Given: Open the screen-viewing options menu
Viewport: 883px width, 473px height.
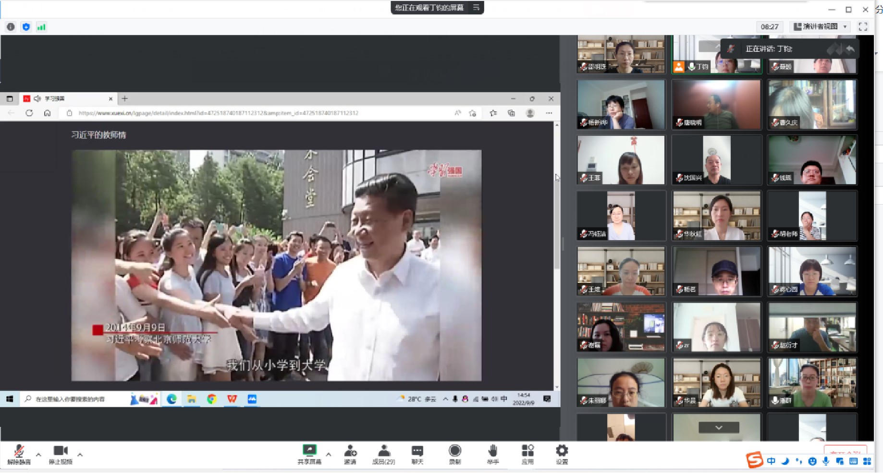Looking at the screenshot, I should (476, 8).
